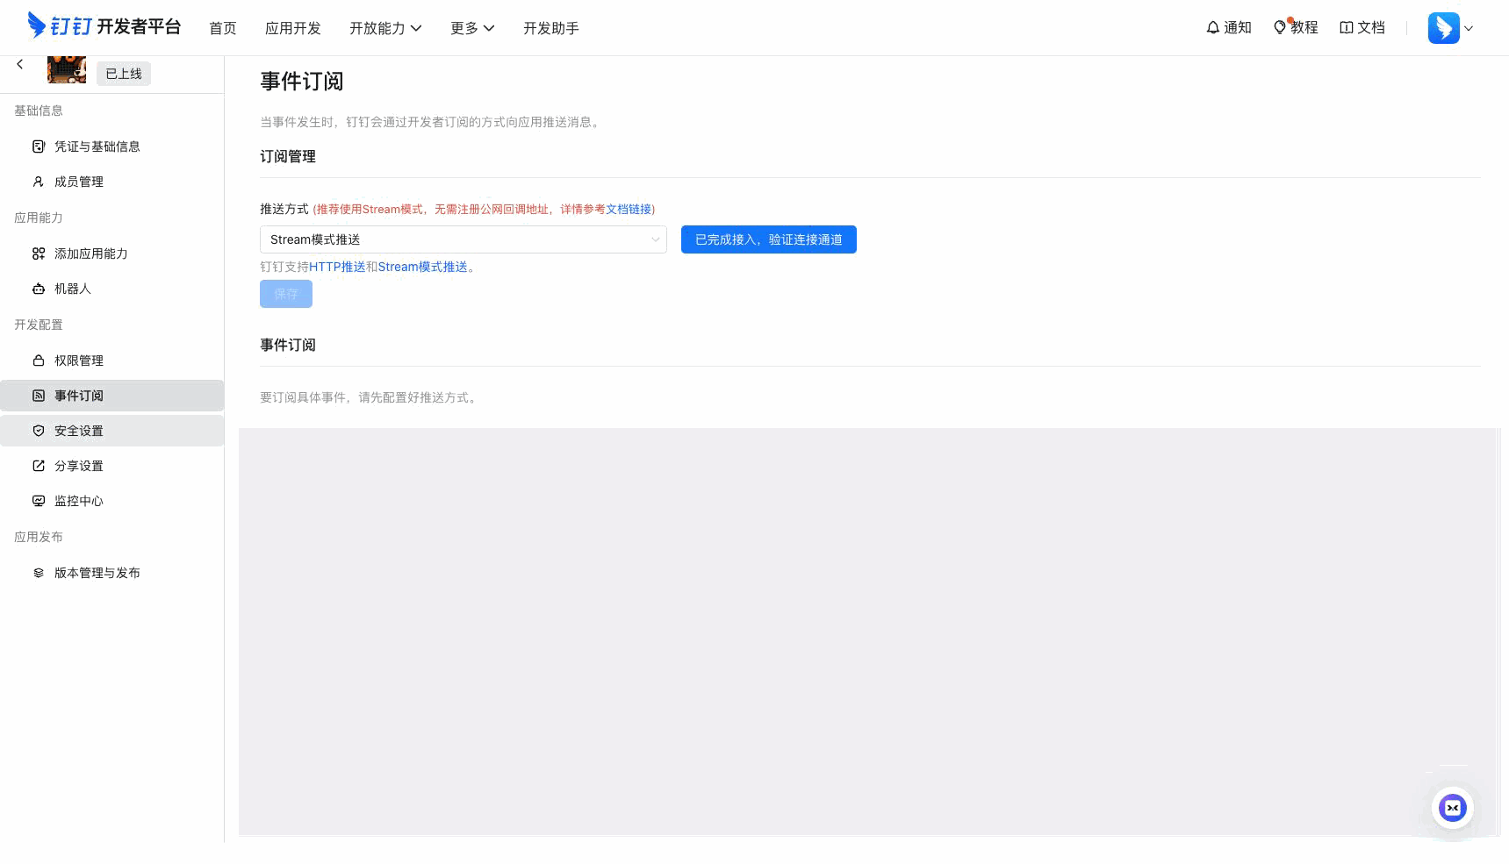
Task: Click the 应用发布 section label
Action: coord(39,537)
